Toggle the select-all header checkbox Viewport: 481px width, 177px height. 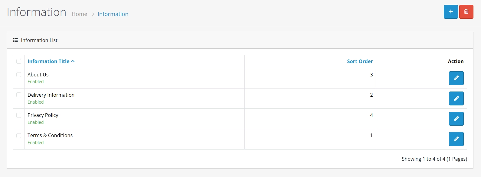[x=19, y=61]
